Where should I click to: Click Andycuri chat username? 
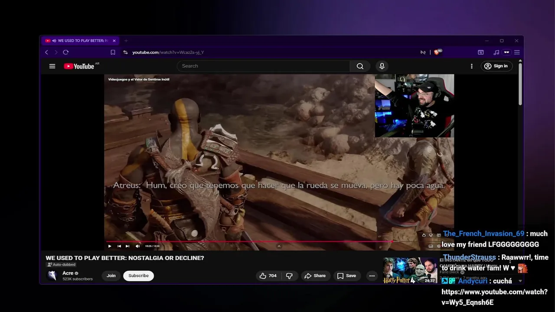pyautogui.click(x=473, y=281)
